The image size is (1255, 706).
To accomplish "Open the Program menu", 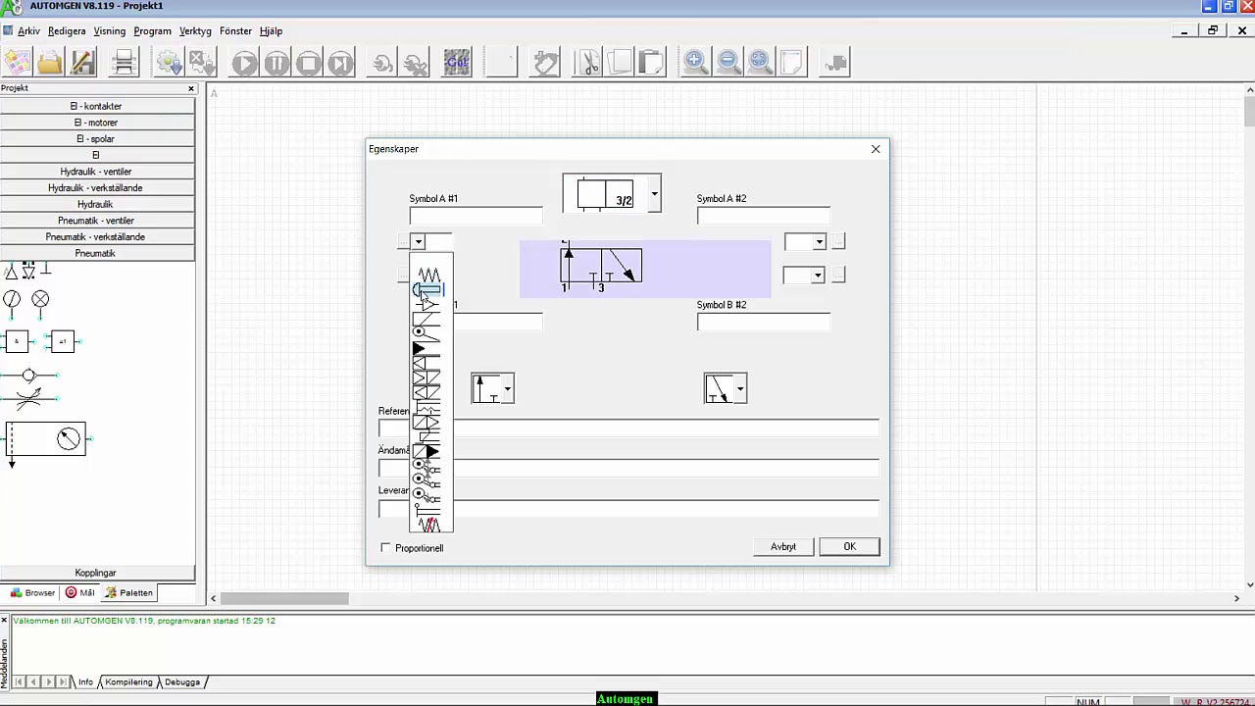I will point(152,31).
